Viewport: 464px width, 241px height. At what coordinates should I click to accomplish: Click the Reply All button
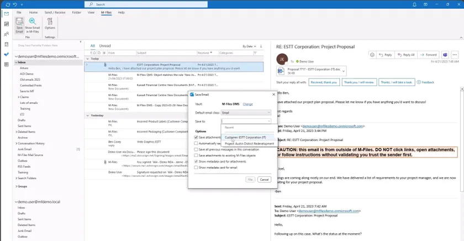pyautogui.click(x=405, y=55)
